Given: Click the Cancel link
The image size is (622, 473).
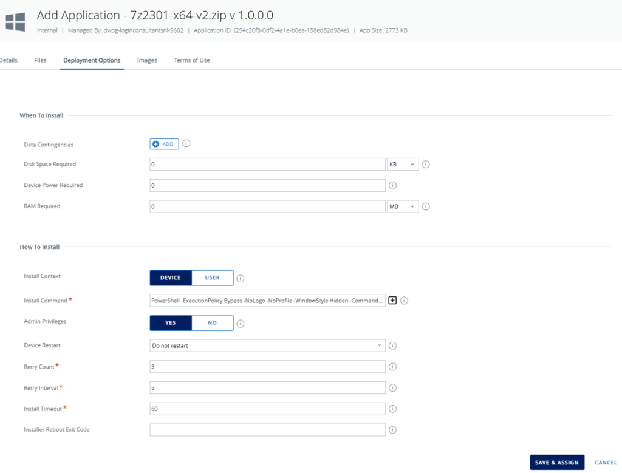Looking at the screenshot, I should [x=606, y=463].
